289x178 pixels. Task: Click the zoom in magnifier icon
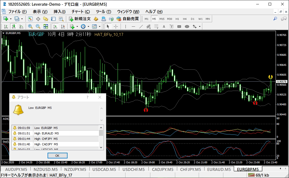click(x=30, y=26)
